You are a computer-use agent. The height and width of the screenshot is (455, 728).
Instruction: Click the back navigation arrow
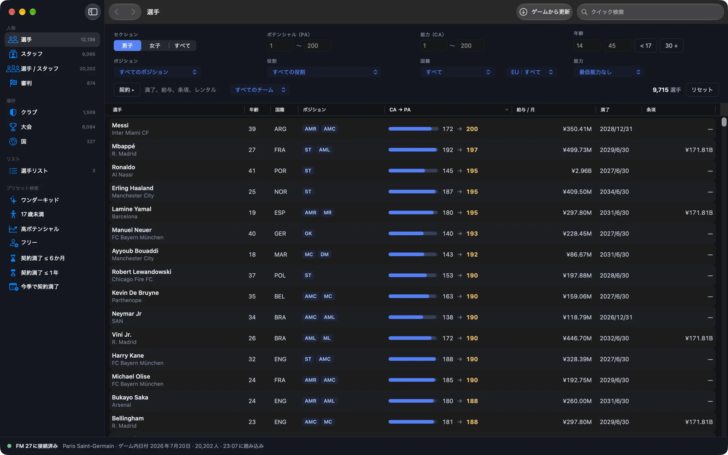(x=117, y=12)
